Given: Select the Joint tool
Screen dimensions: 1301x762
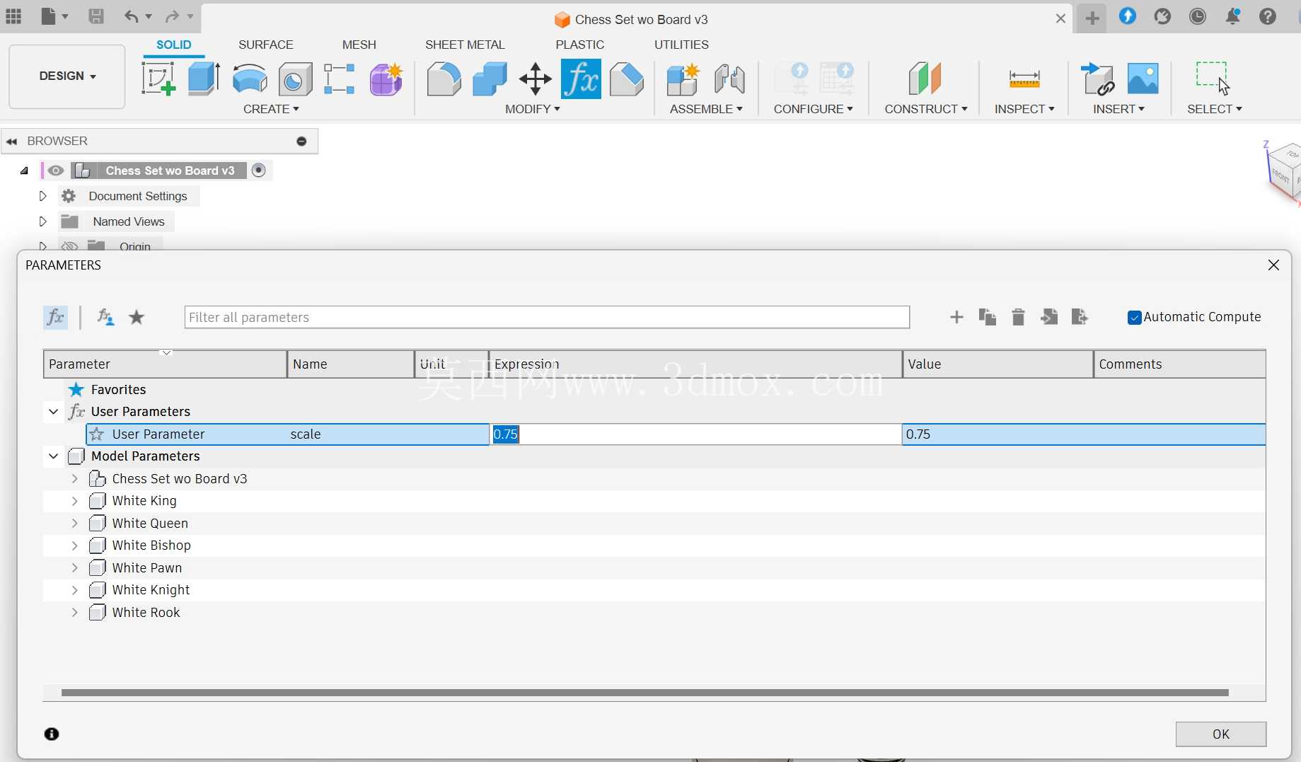Looking at the screenshot, I should tap(729, 79).
